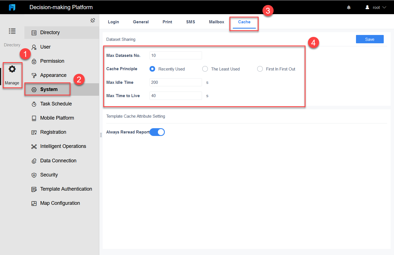Select The Least Used cache principle
This screenshot has width=394, height=255.
tap(205, 69)
